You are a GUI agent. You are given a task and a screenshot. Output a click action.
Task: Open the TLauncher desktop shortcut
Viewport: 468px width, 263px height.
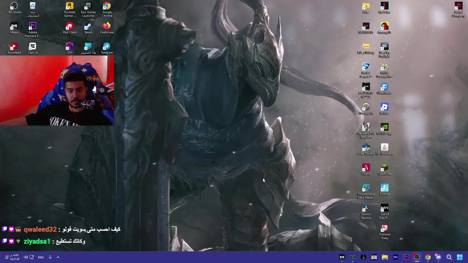(x=384, y=169)
